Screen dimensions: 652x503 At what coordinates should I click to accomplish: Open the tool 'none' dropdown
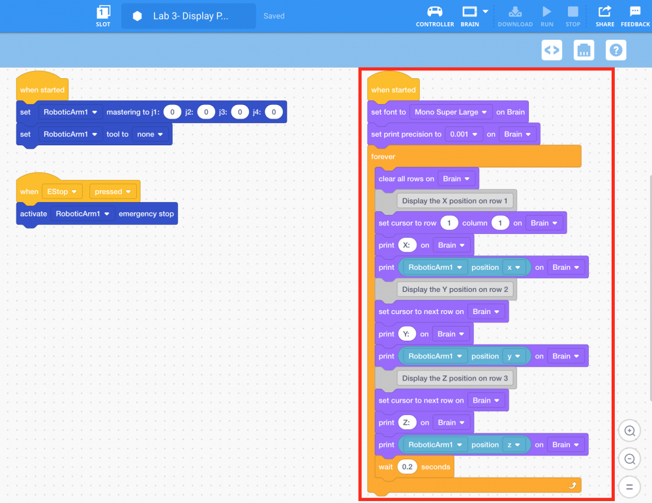pyautogui.click(x=150, y=134)
